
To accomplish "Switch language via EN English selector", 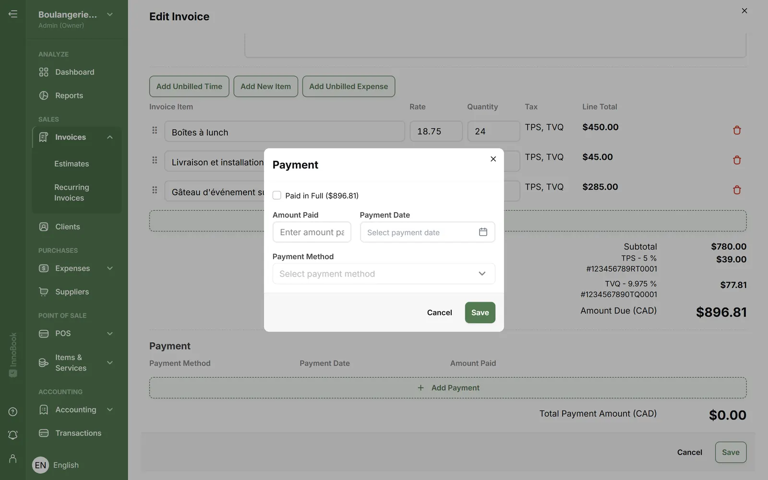I will tap(55, 465).
